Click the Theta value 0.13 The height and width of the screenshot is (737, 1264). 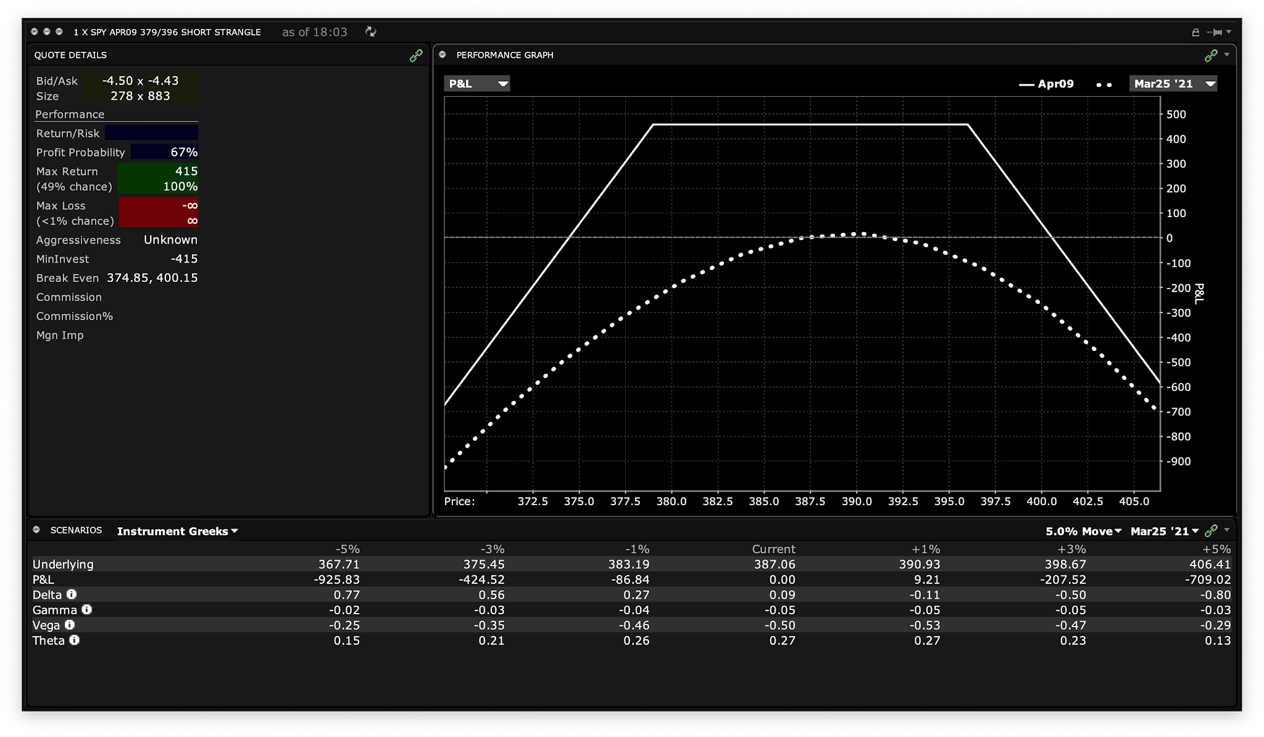click(1218, 641)
